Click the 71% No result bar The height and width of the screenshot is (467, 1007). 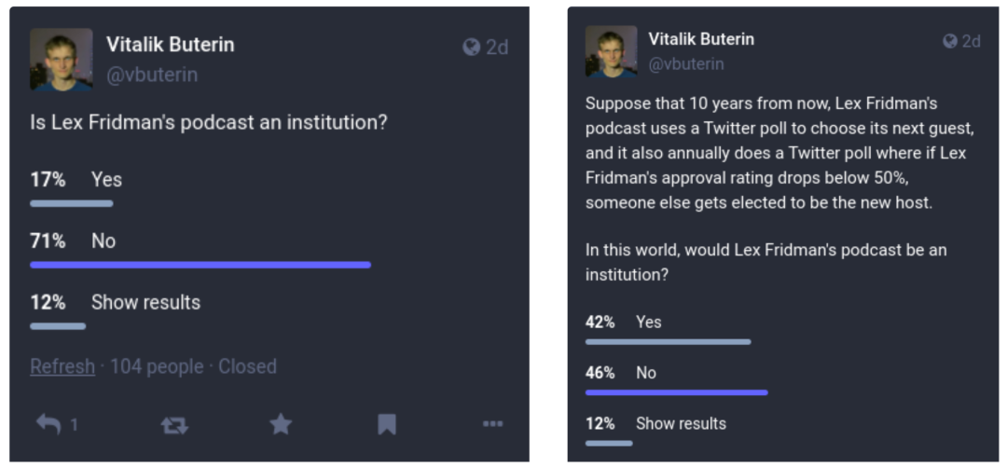pos(200,265)
